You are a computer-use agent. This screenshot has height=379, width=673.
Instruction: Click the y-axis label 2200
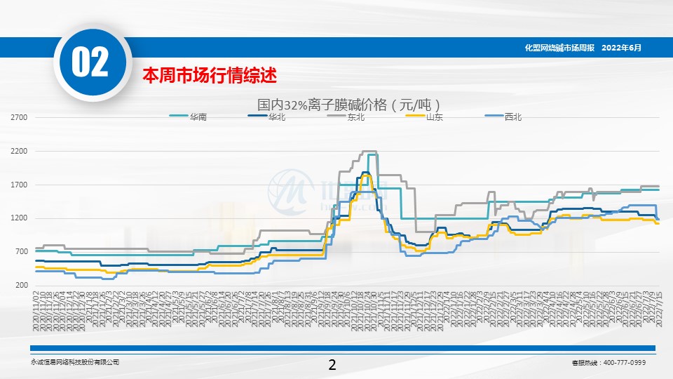click(x=20, y=152)
